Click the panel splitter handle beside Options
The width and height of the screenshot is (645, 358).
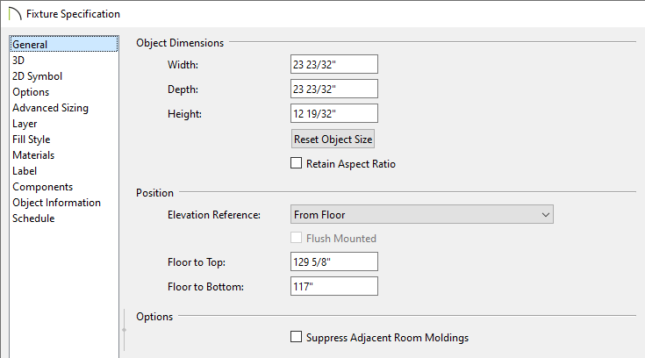pos(125,330)
